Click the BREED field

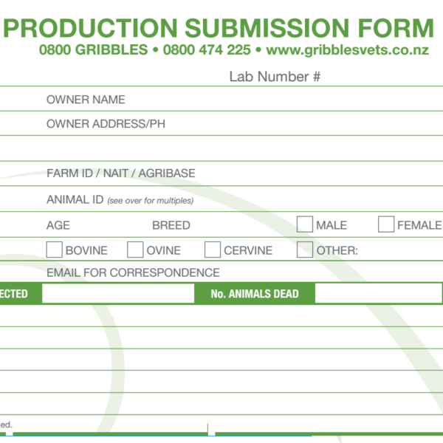(x=242, y=225)
